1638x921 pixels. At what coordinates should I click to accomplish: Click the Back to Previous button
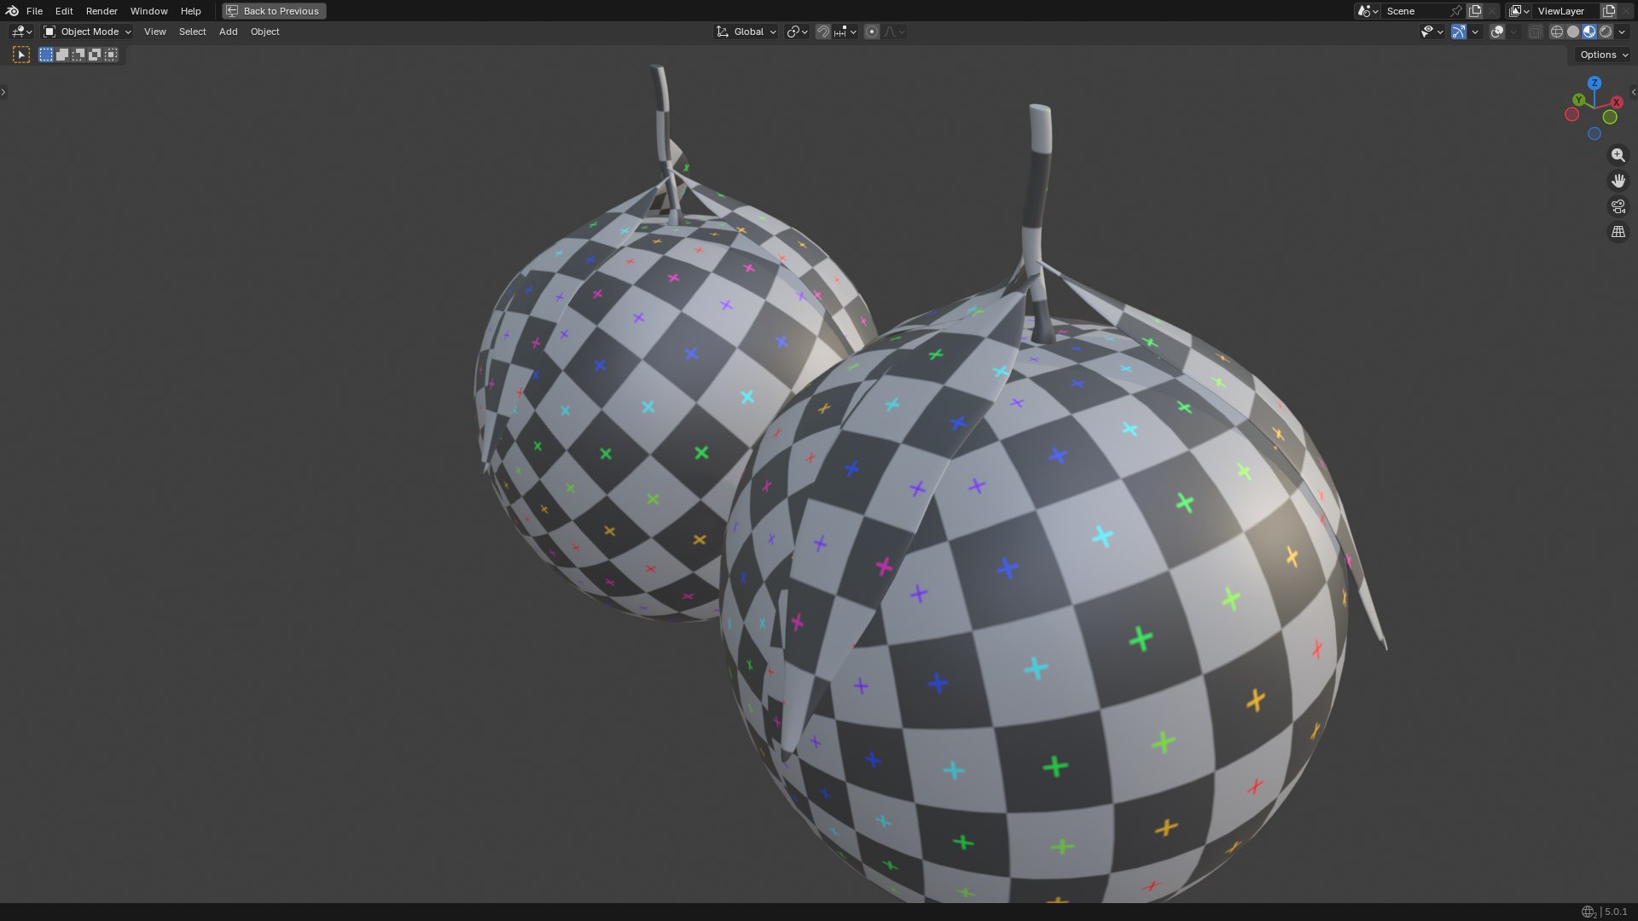[x=274, y=11]
